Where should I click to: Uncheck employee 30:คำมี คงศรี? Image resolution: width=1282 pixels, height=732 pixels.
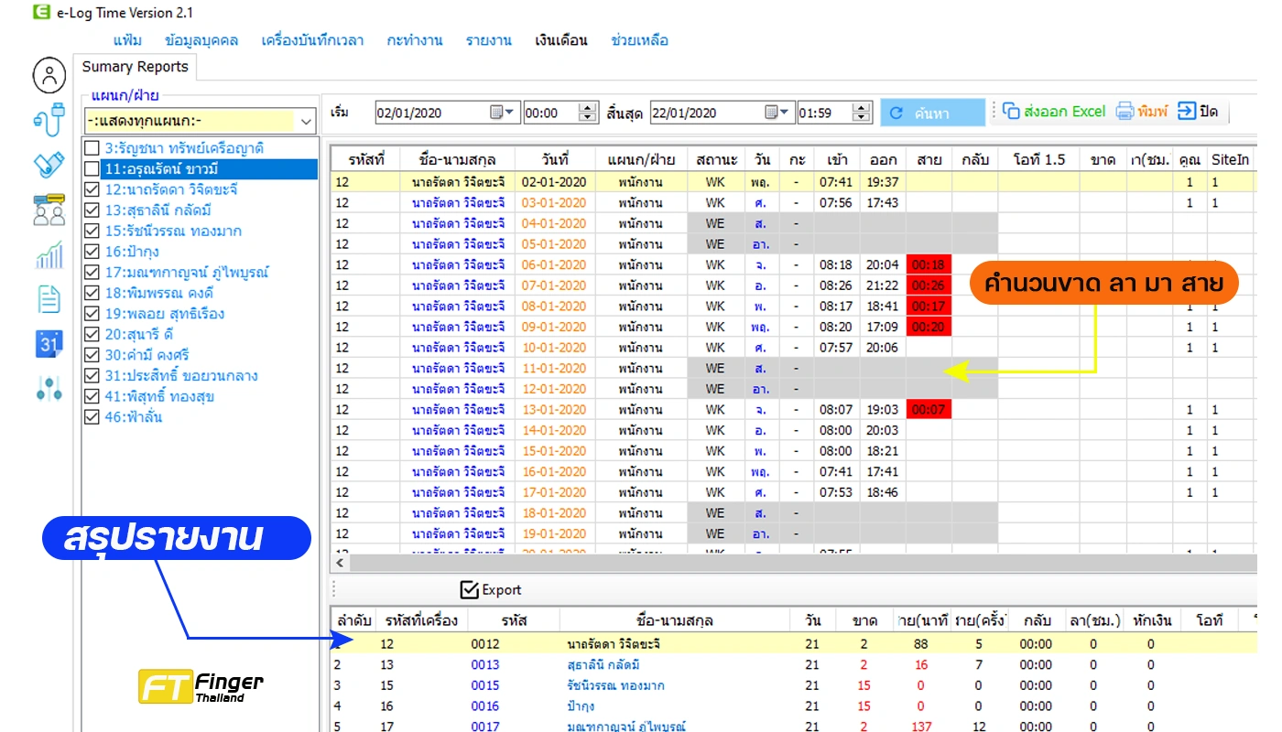92,355
